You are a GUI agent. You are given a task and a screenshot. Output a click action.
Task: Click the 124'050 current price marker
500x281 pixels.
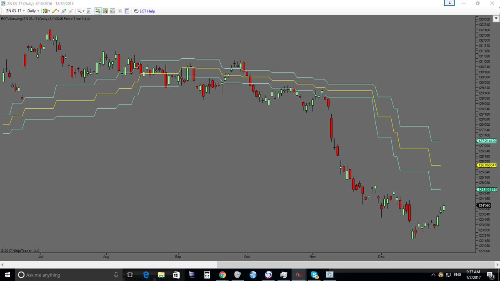(x=483, y=205)
